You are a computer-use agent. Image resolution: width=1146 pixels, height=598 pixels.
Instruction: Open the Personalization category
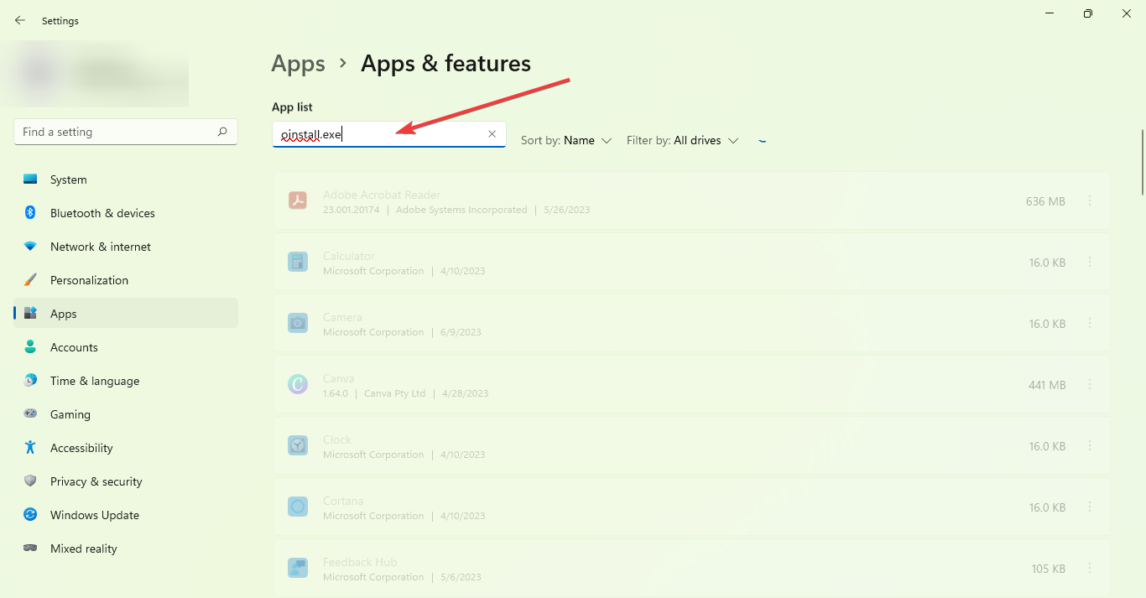(126, 280)
